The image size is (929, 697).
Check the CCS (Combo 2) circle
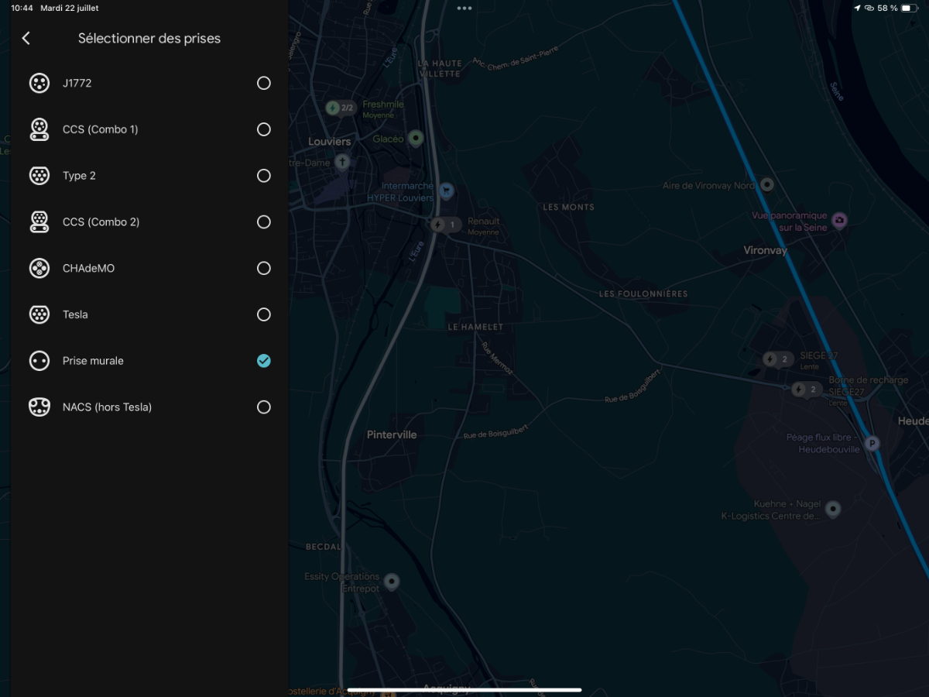click(264, 222)
